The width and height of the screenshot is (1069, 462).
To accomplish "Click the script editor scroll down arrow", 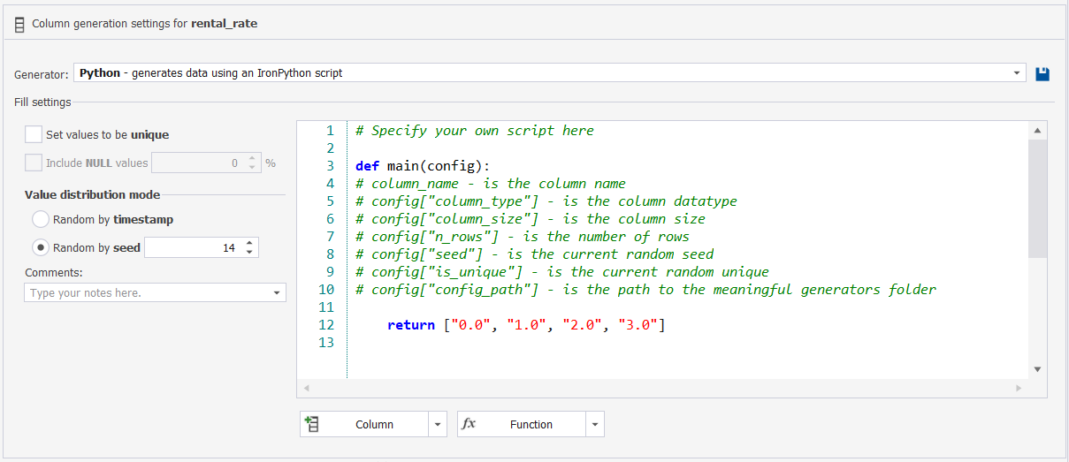I will 1038,369.
